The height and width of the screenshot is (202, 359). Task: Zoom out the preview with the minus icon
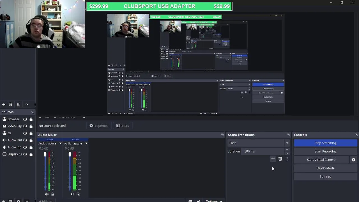(40, 118)
